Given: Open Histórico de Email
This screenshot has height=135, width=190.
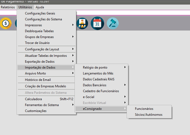Looking at the screenshot, I should click(38, 80).
